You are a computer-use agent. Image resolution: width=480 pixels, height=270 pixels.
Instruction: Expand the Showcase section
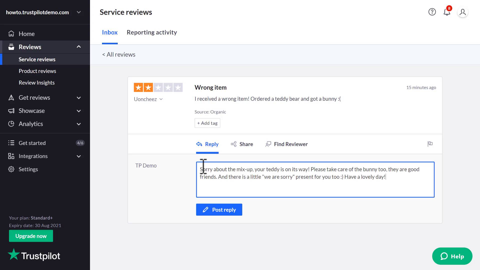click(x=79, y=111)
